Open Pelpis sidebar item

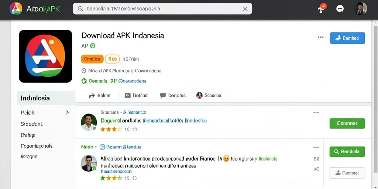[x=28, y=113]
